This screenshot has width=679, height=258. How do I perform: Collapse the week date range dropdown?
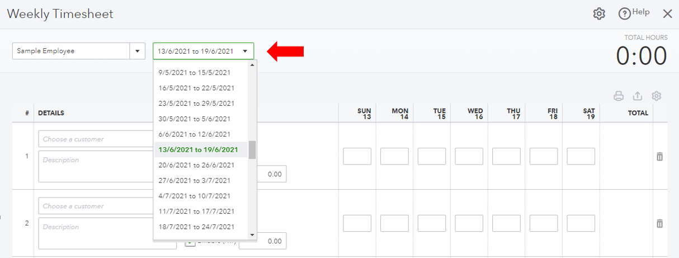point(245,51)
